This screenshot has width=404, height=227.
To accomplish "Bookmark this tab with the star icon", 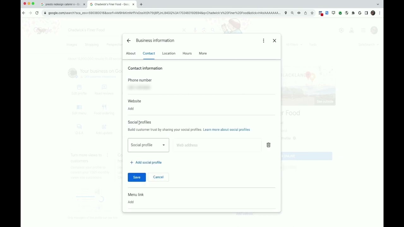I will pyautogui.click(x=312, y=13).
